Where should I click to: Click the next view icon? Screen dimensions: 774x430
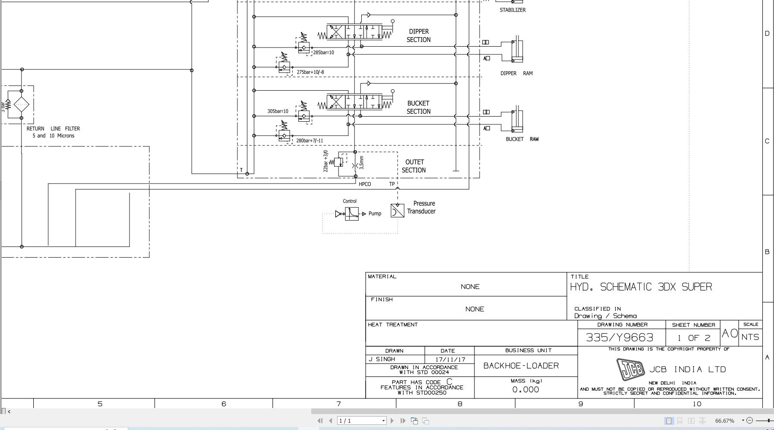coord(426,421)
